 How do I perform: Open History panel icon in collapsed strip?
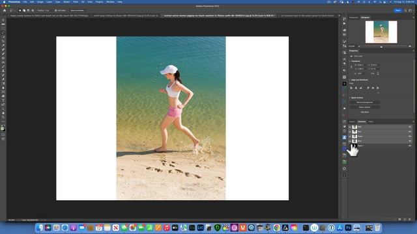click(345, 19)
